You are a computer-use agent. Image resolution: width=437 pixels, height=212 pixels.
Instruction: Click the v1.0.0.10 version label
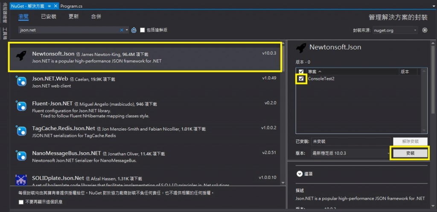point(267,177)
